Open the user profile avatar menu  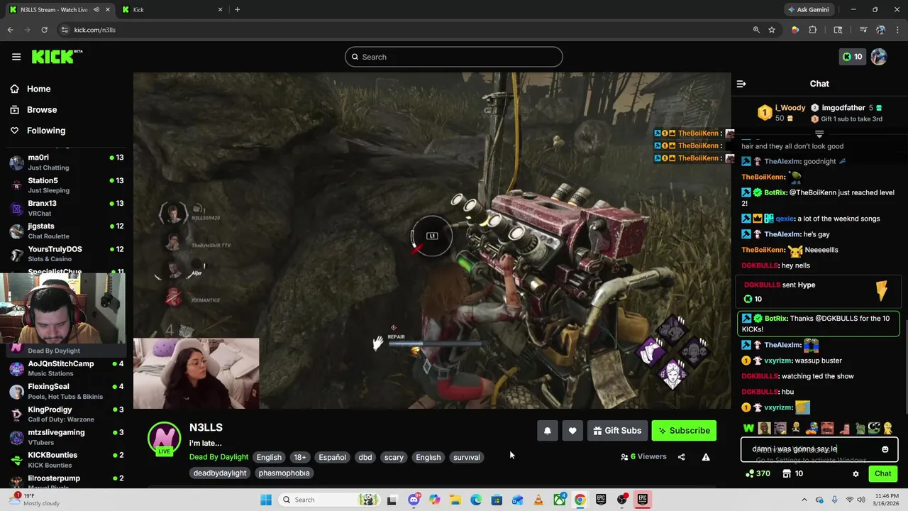click(879, 57)
